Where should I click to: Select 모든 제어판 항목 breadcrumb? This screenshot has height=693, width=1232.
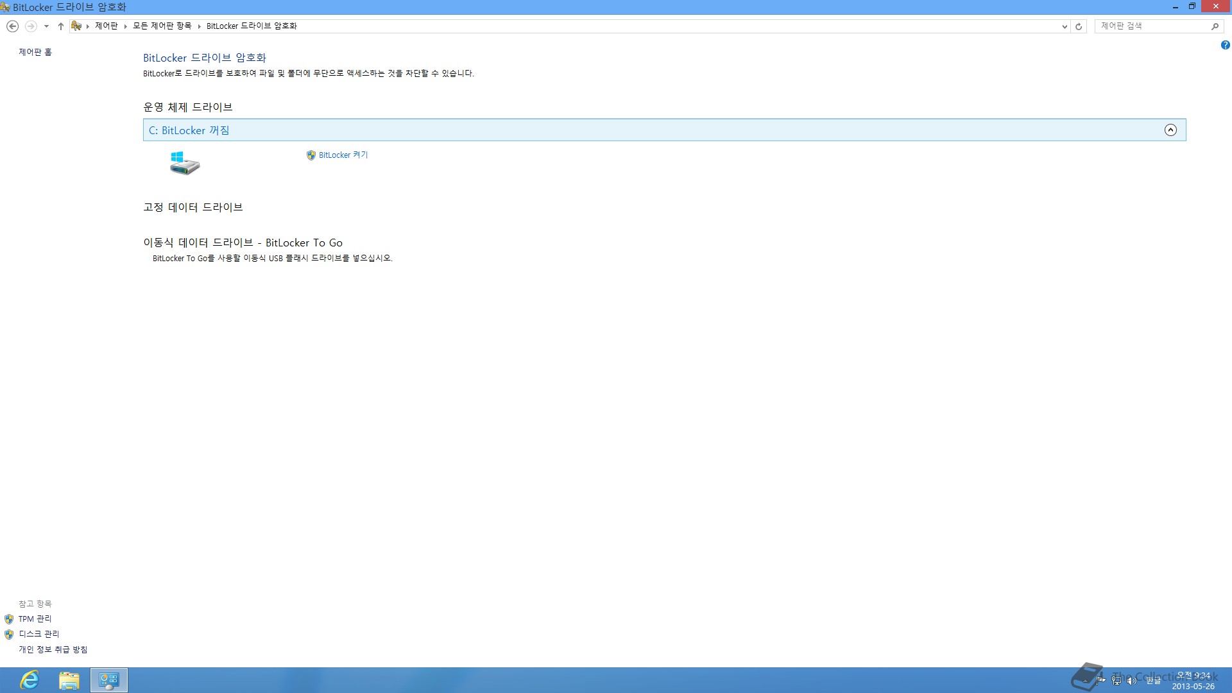(162, 26)
